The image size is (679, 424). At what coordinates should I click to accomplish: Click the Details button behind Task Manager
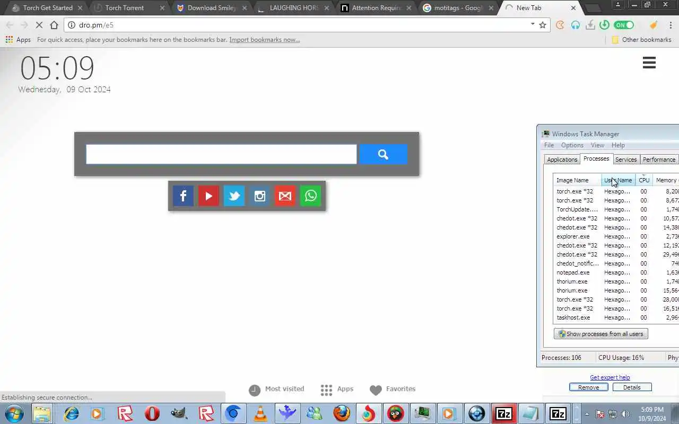point(632,387)
